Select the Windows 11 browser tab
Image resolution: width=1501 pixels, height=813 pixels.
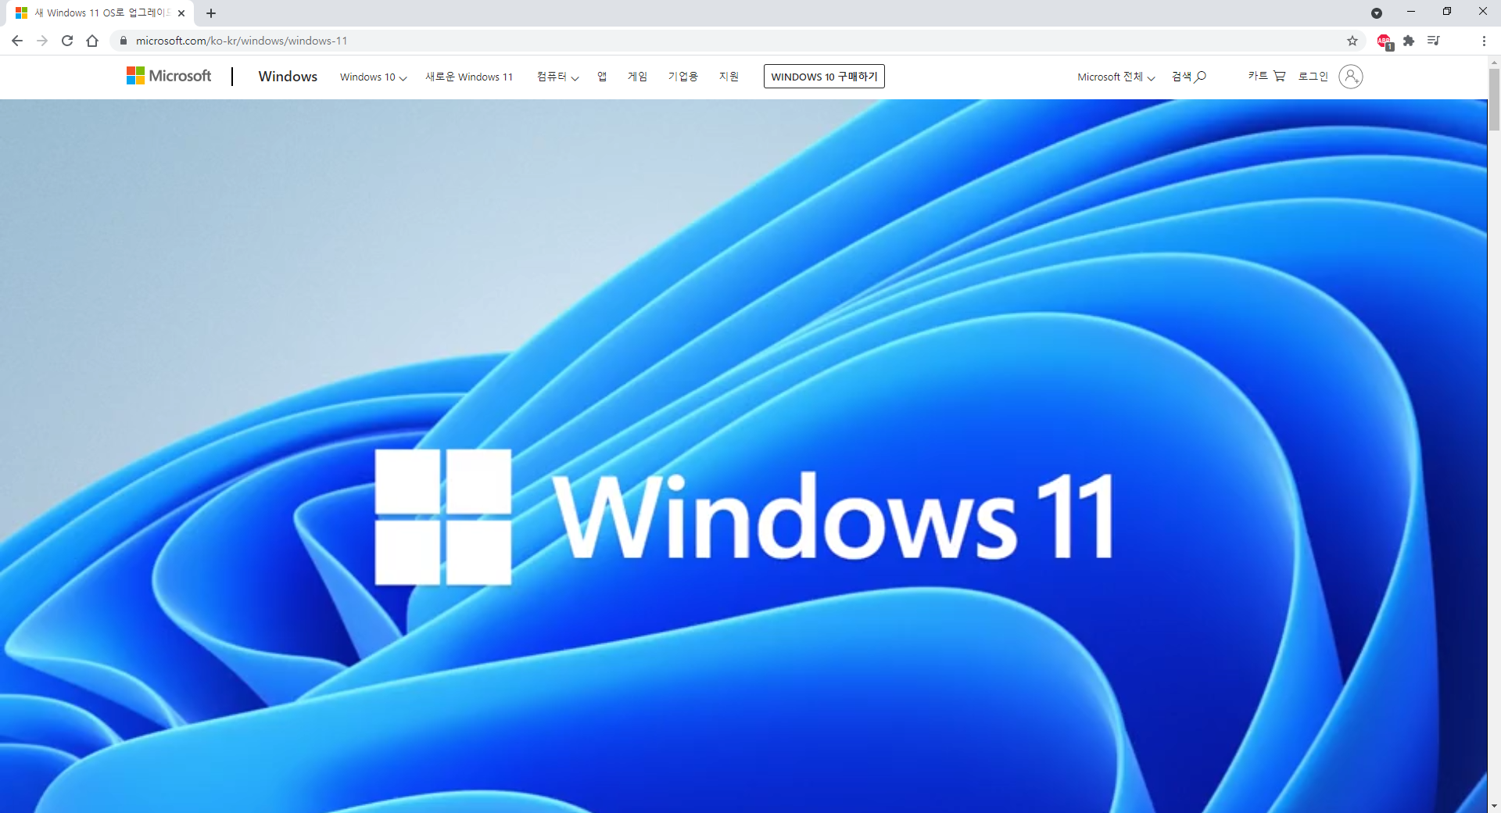[x=102, y=13]
